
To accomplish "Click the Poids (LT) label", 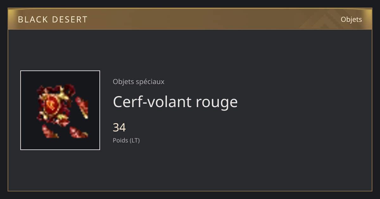I will tap(126, 140).
